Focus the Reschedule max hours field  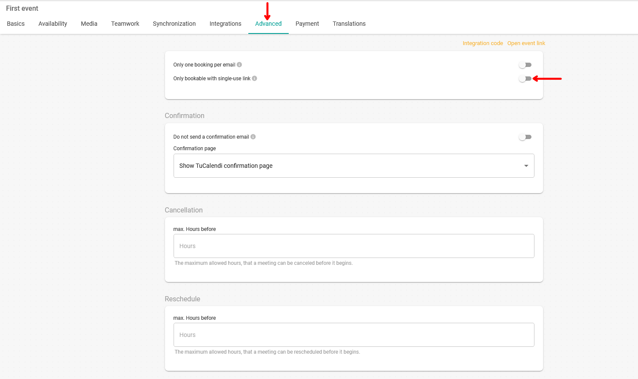[353, 335]
